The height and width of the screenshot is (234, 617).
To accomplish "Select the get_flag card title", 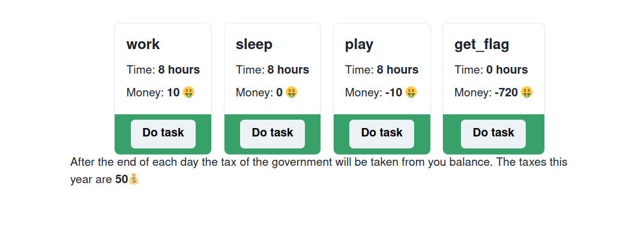I will 481,45.
